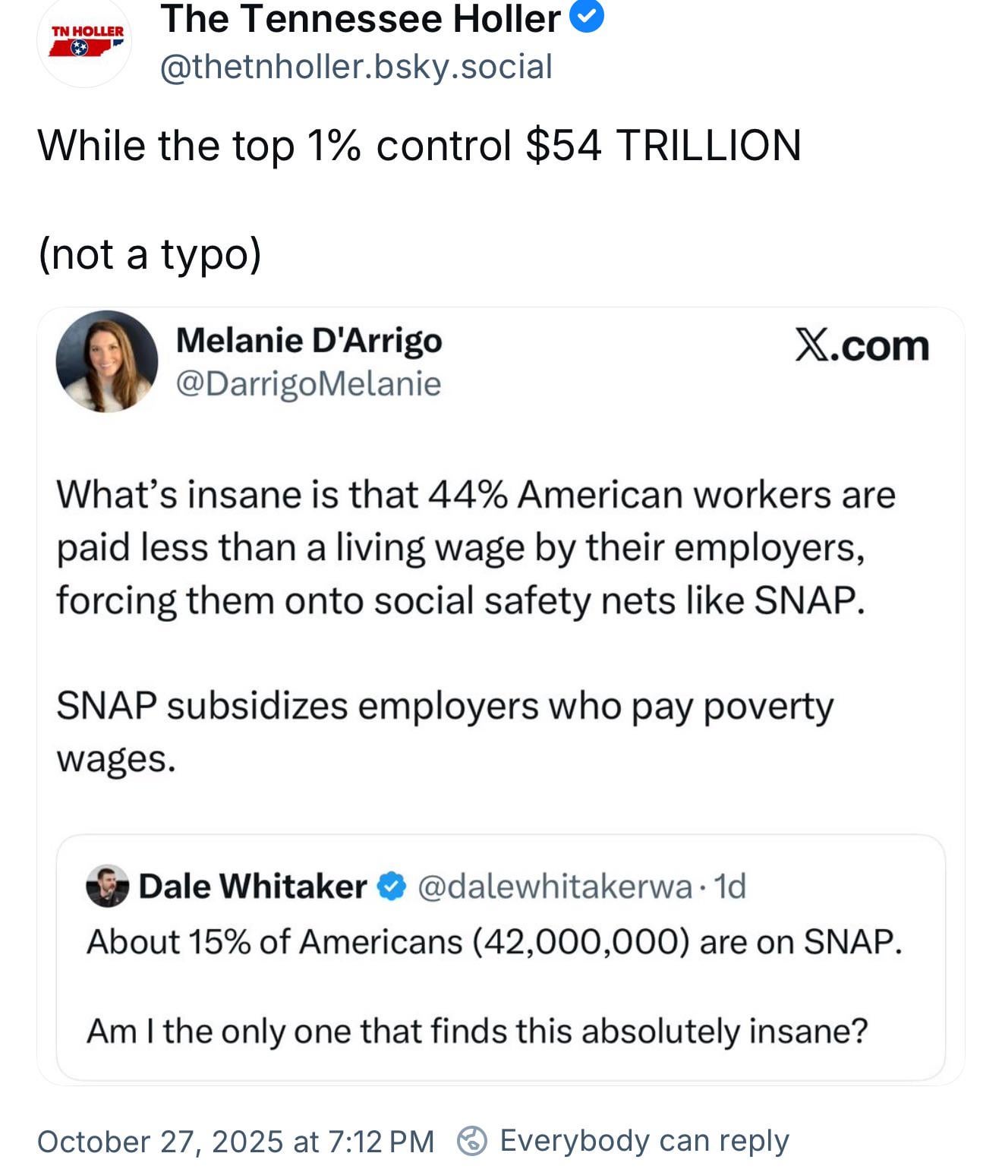
Task: Click the X.com logo in the embed
Action: 862,346
